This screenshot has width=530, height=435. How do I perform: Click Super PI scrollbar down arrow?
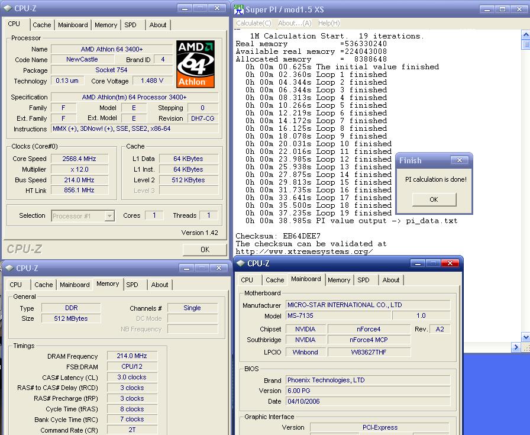point(526,337)
